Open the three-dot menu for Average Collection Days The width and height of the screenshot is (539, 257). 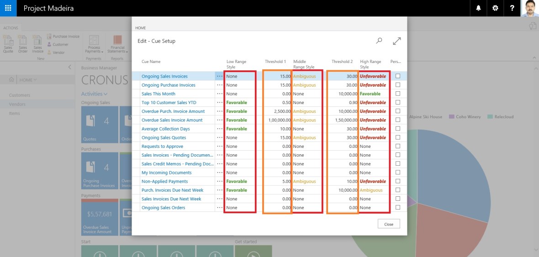click(x=220, y=129)
